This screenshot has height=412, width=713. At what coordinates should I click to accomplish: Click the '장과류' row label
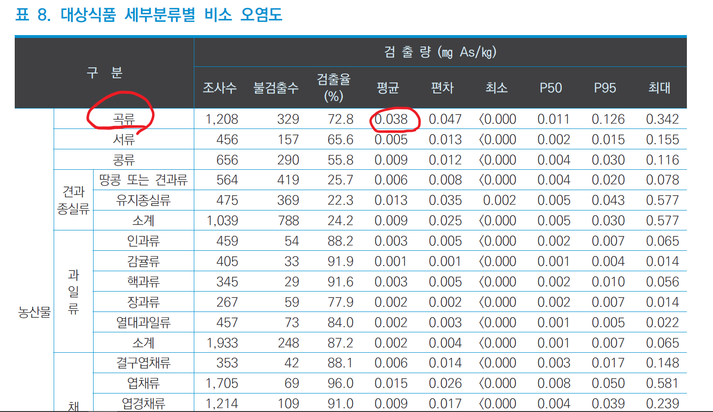pos(143,302)
